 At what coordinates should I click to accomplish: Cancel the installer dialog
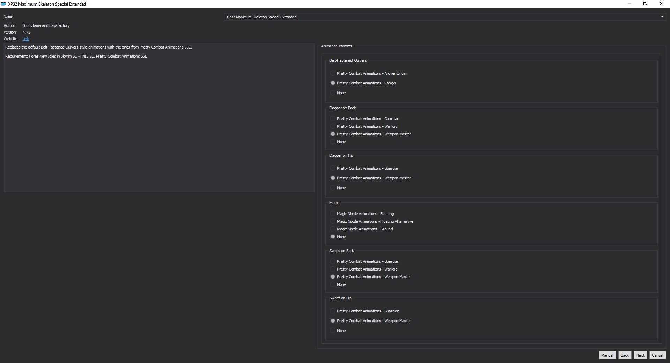(657, 355)
